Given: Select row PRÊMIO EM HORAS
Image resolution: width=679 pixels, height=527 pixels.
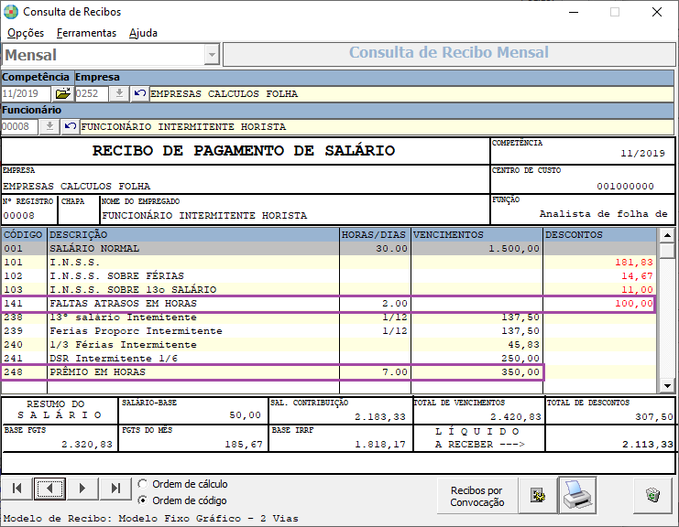Looking at the screenshot, I should [329, 372].
